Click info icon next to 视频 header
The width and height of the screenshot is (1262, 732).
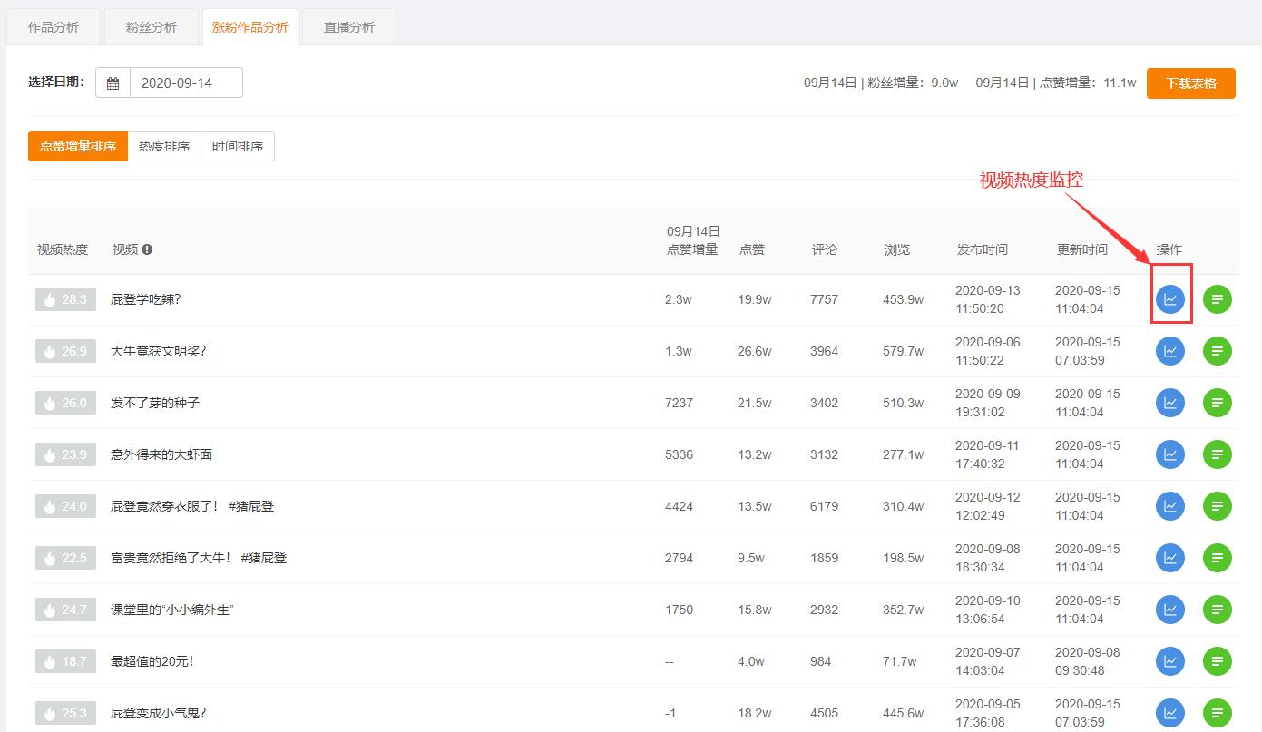tap(147, 249)
